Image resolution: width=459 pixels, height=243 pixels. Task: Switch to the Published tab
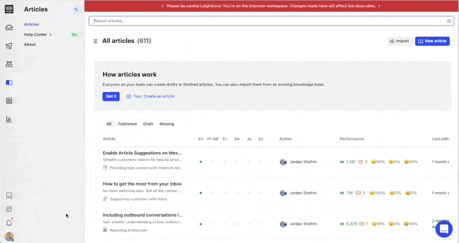tap(127, 124)
